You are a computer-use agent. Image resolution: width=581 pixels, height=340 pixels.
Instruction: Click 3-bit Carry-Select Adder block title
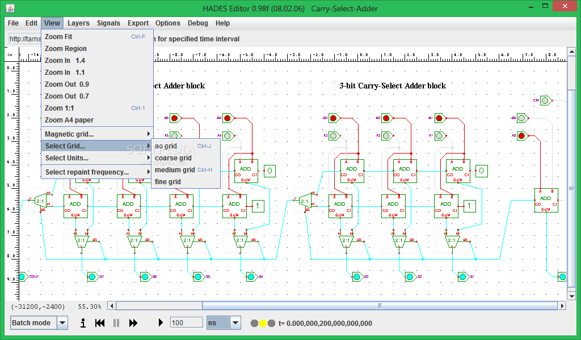(x=393, y=86)
